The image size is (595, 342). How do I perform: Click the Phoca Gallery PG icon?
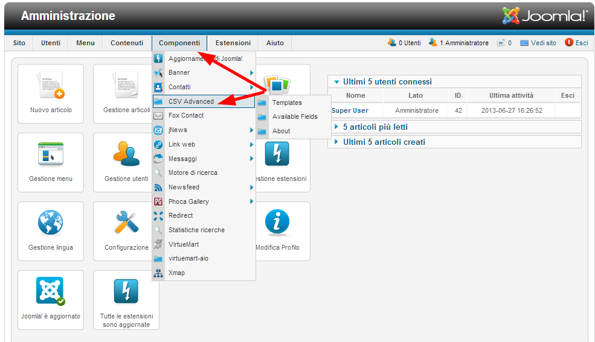tap(158, 201)
